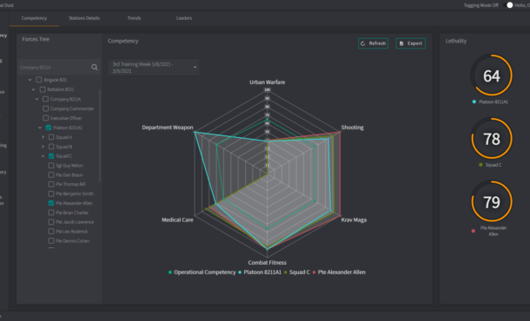
Task: Click the search magnifier in Forces Tree
Action: coord(95,68)
